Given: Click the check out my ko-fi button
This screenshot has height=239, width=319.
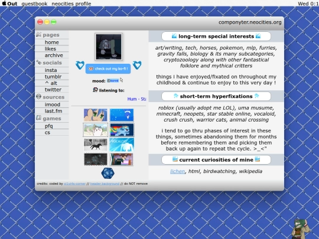Looking at the screenshot, I should [x=108, y=68].
